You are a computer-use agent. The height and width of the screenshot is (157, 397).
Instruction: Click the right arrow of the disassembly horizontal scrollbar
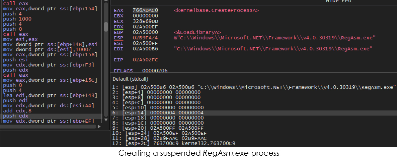click(x=99, y=127)
